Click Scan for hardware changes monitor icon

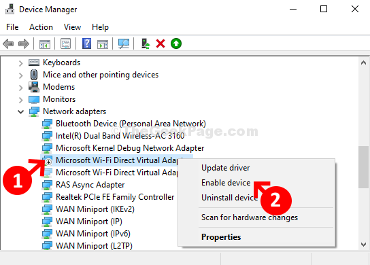(x=124, y=43)
